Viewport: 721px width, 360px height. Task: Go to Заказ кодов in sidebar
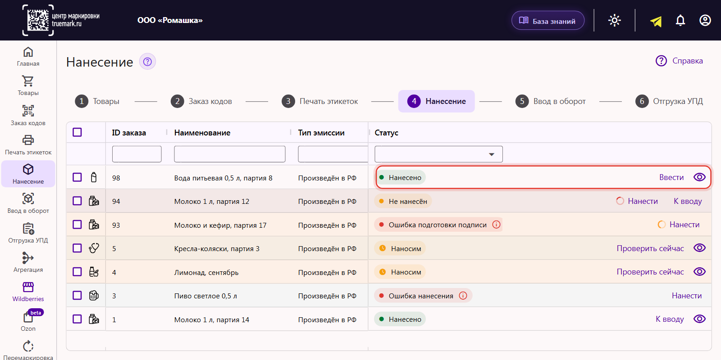click(28, 115)
